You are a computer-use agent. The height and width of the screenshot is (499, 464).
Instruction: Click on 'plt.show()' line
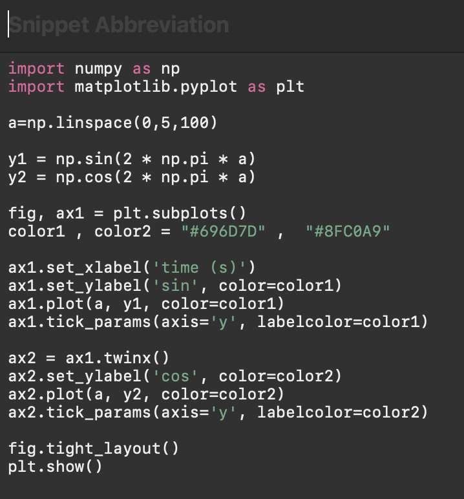pos(55,467)
